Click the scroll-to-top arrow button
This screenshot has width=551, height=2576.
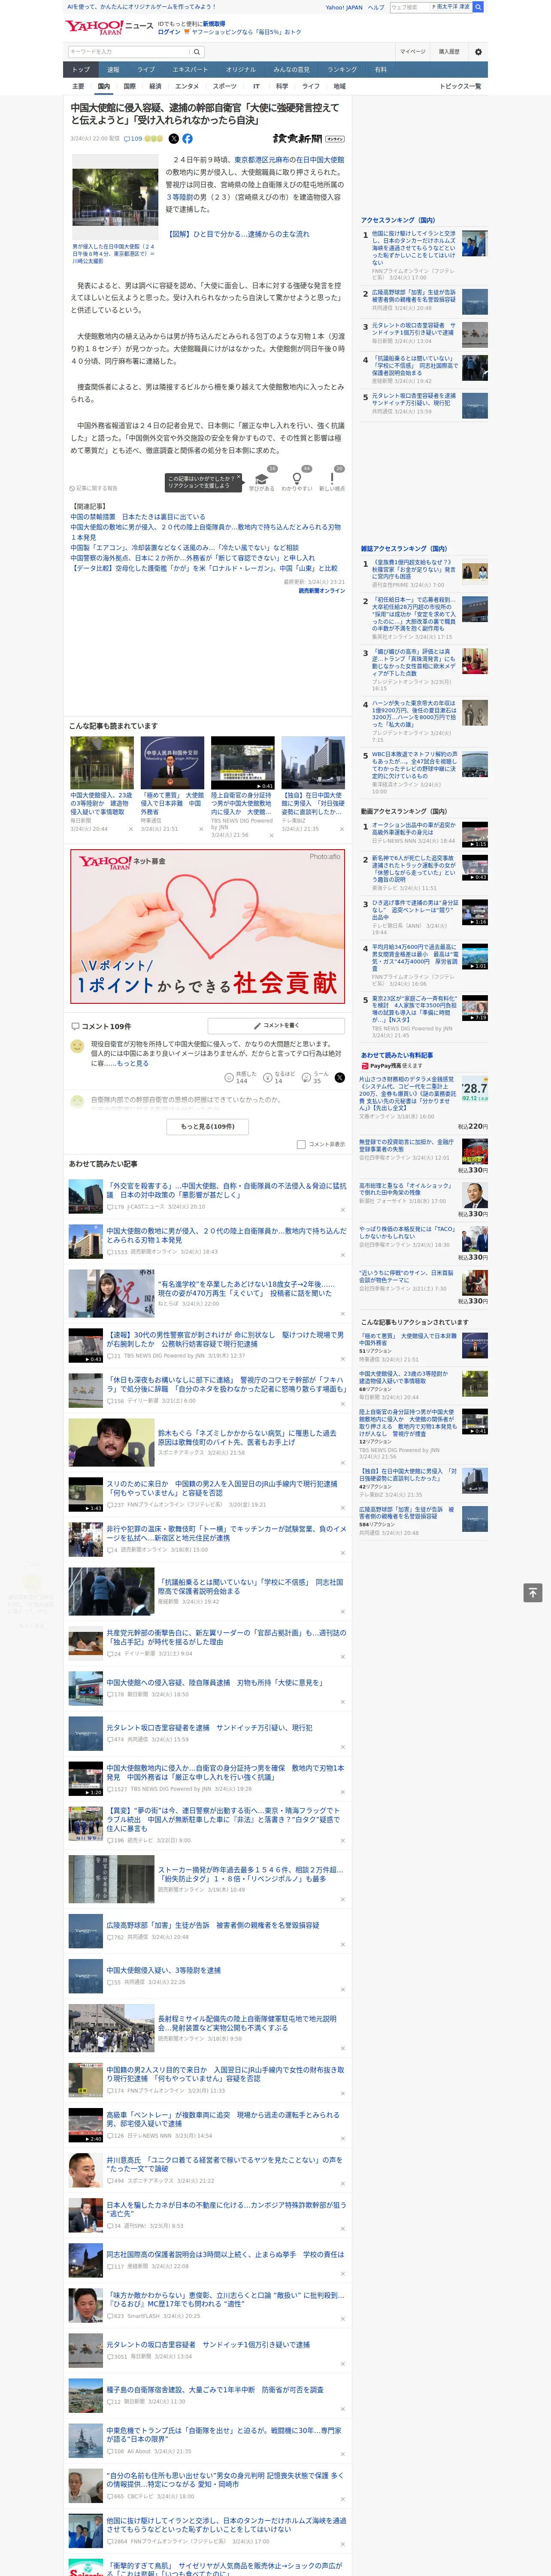tap(533, 1592)
